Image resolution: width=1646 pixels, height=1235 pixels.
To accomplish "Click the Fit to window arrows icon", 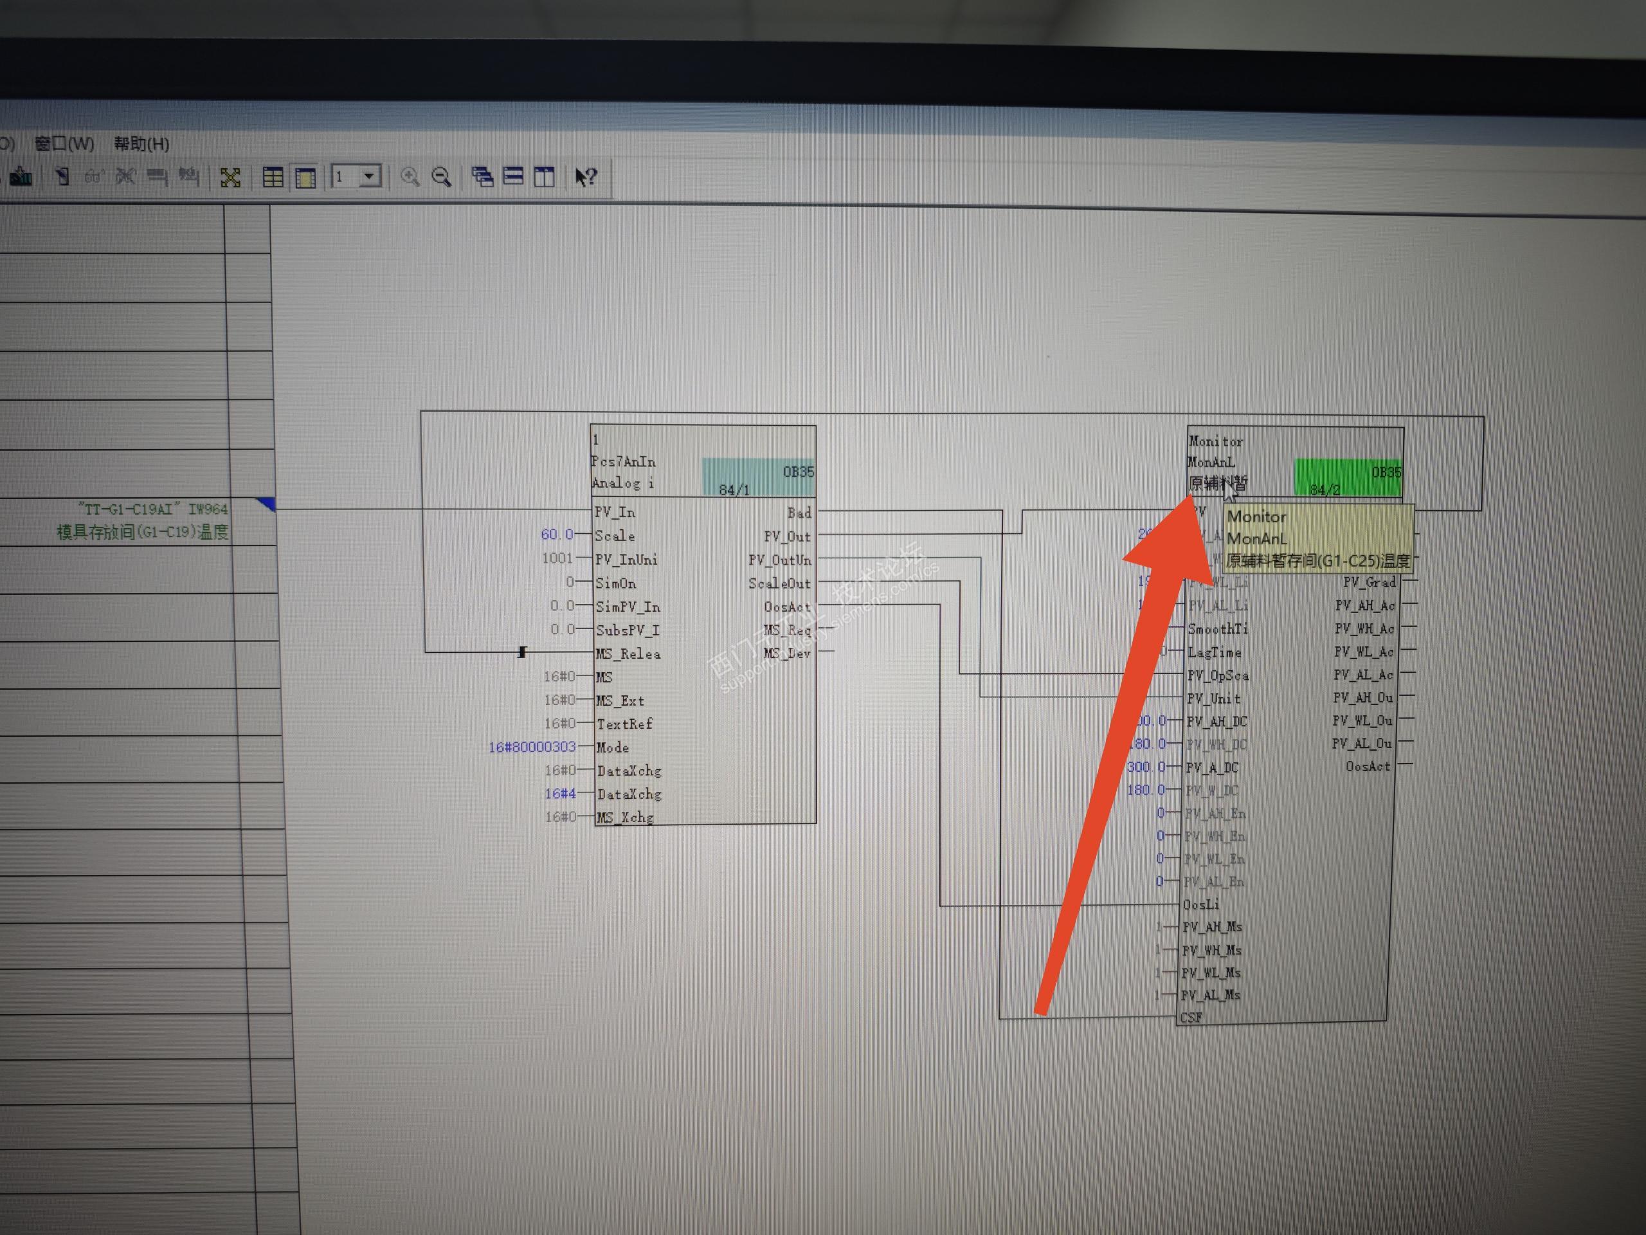I will click(231, 177).
